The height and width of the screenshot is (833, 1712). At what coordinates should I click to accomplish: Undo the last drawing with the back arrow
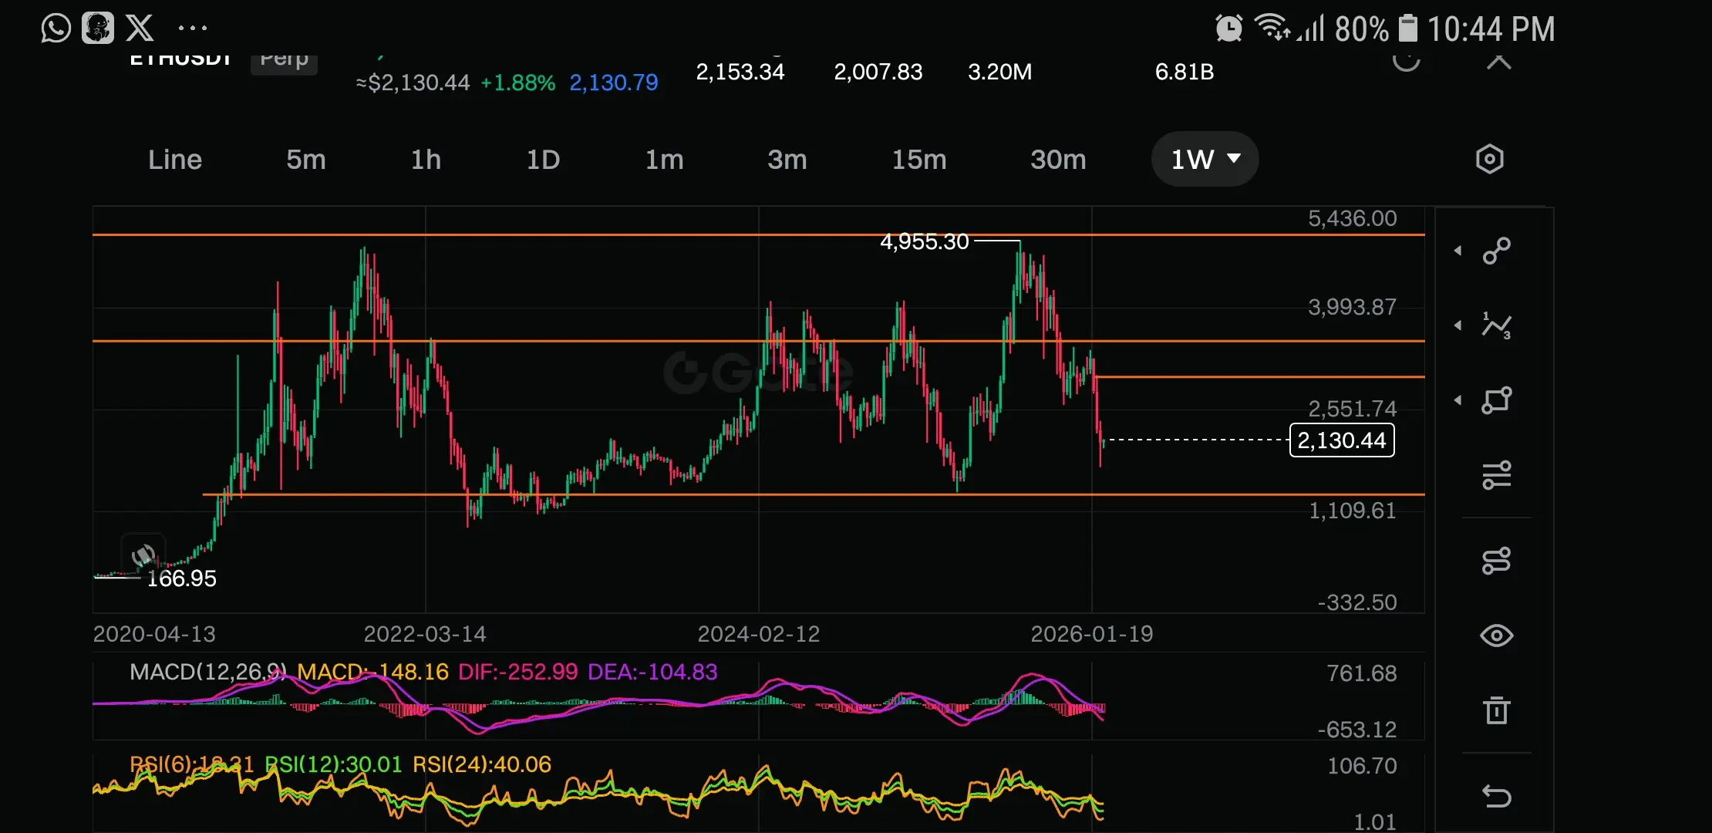1497,795
